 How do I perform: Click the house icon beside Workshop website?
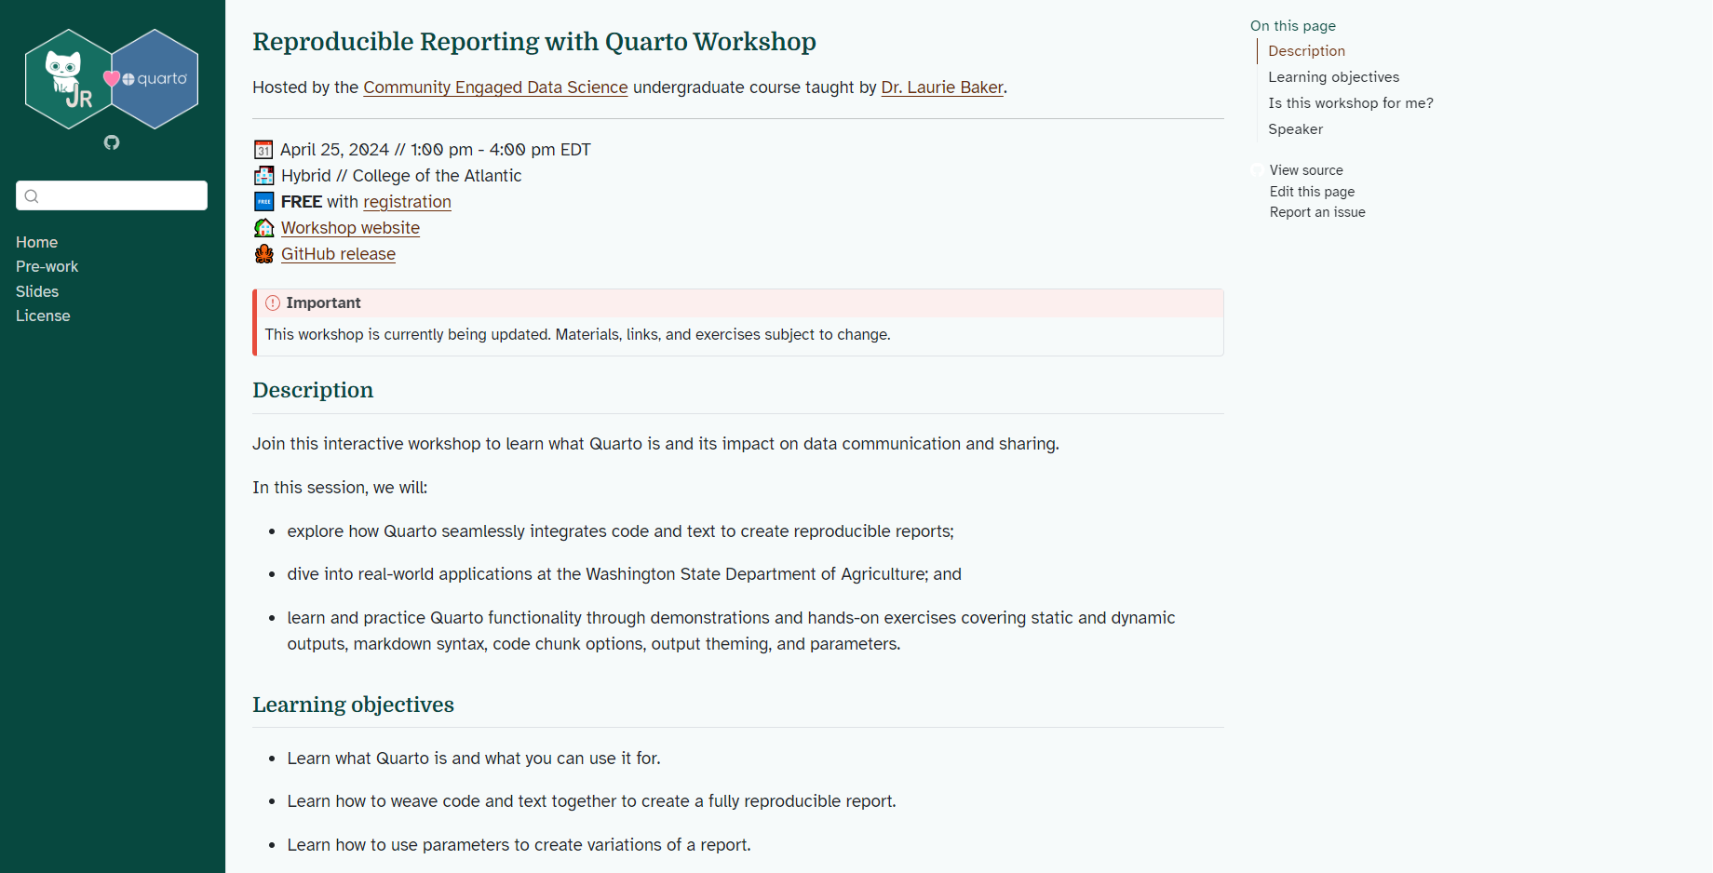263,227
